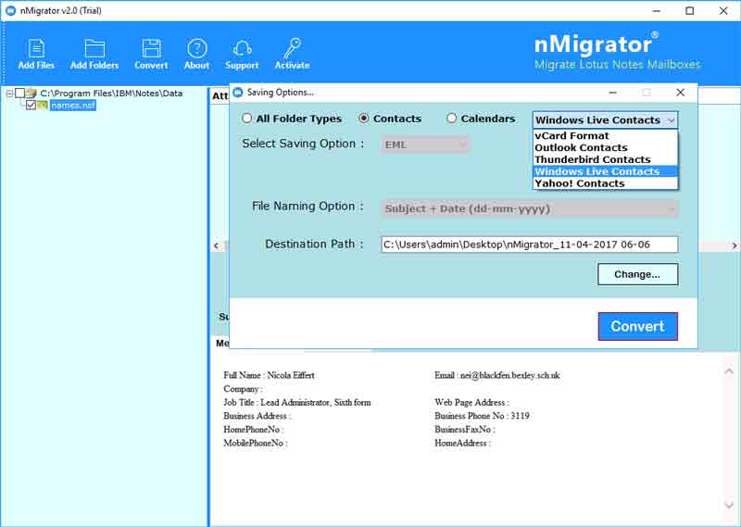The height and width of the screenshot is (527, 741).
Task: Choose Yahoo! Contacts from the list
Action: point(606,183)
